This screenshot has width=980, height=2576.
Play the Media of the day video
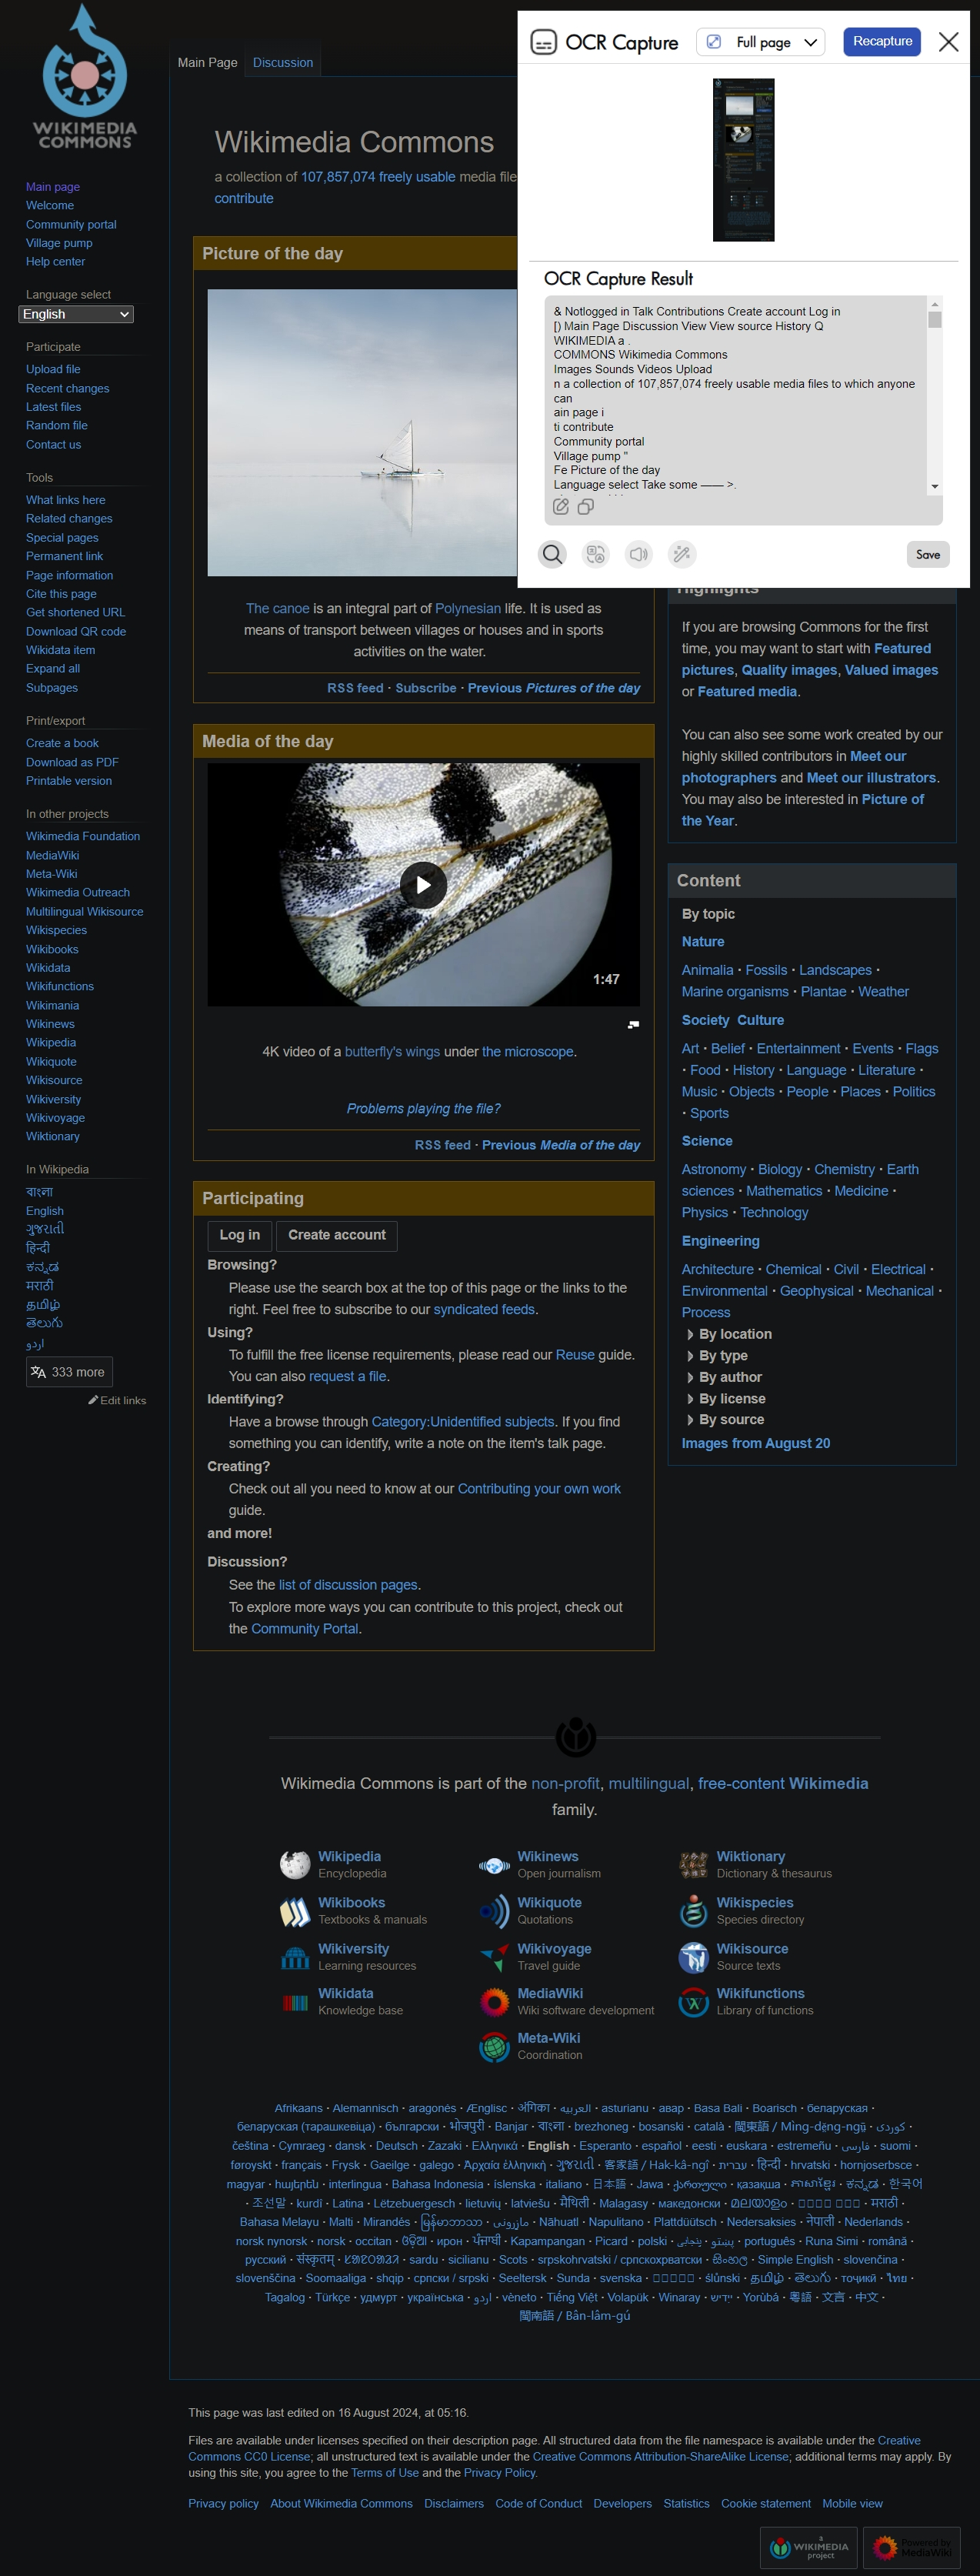pos(424,885)
